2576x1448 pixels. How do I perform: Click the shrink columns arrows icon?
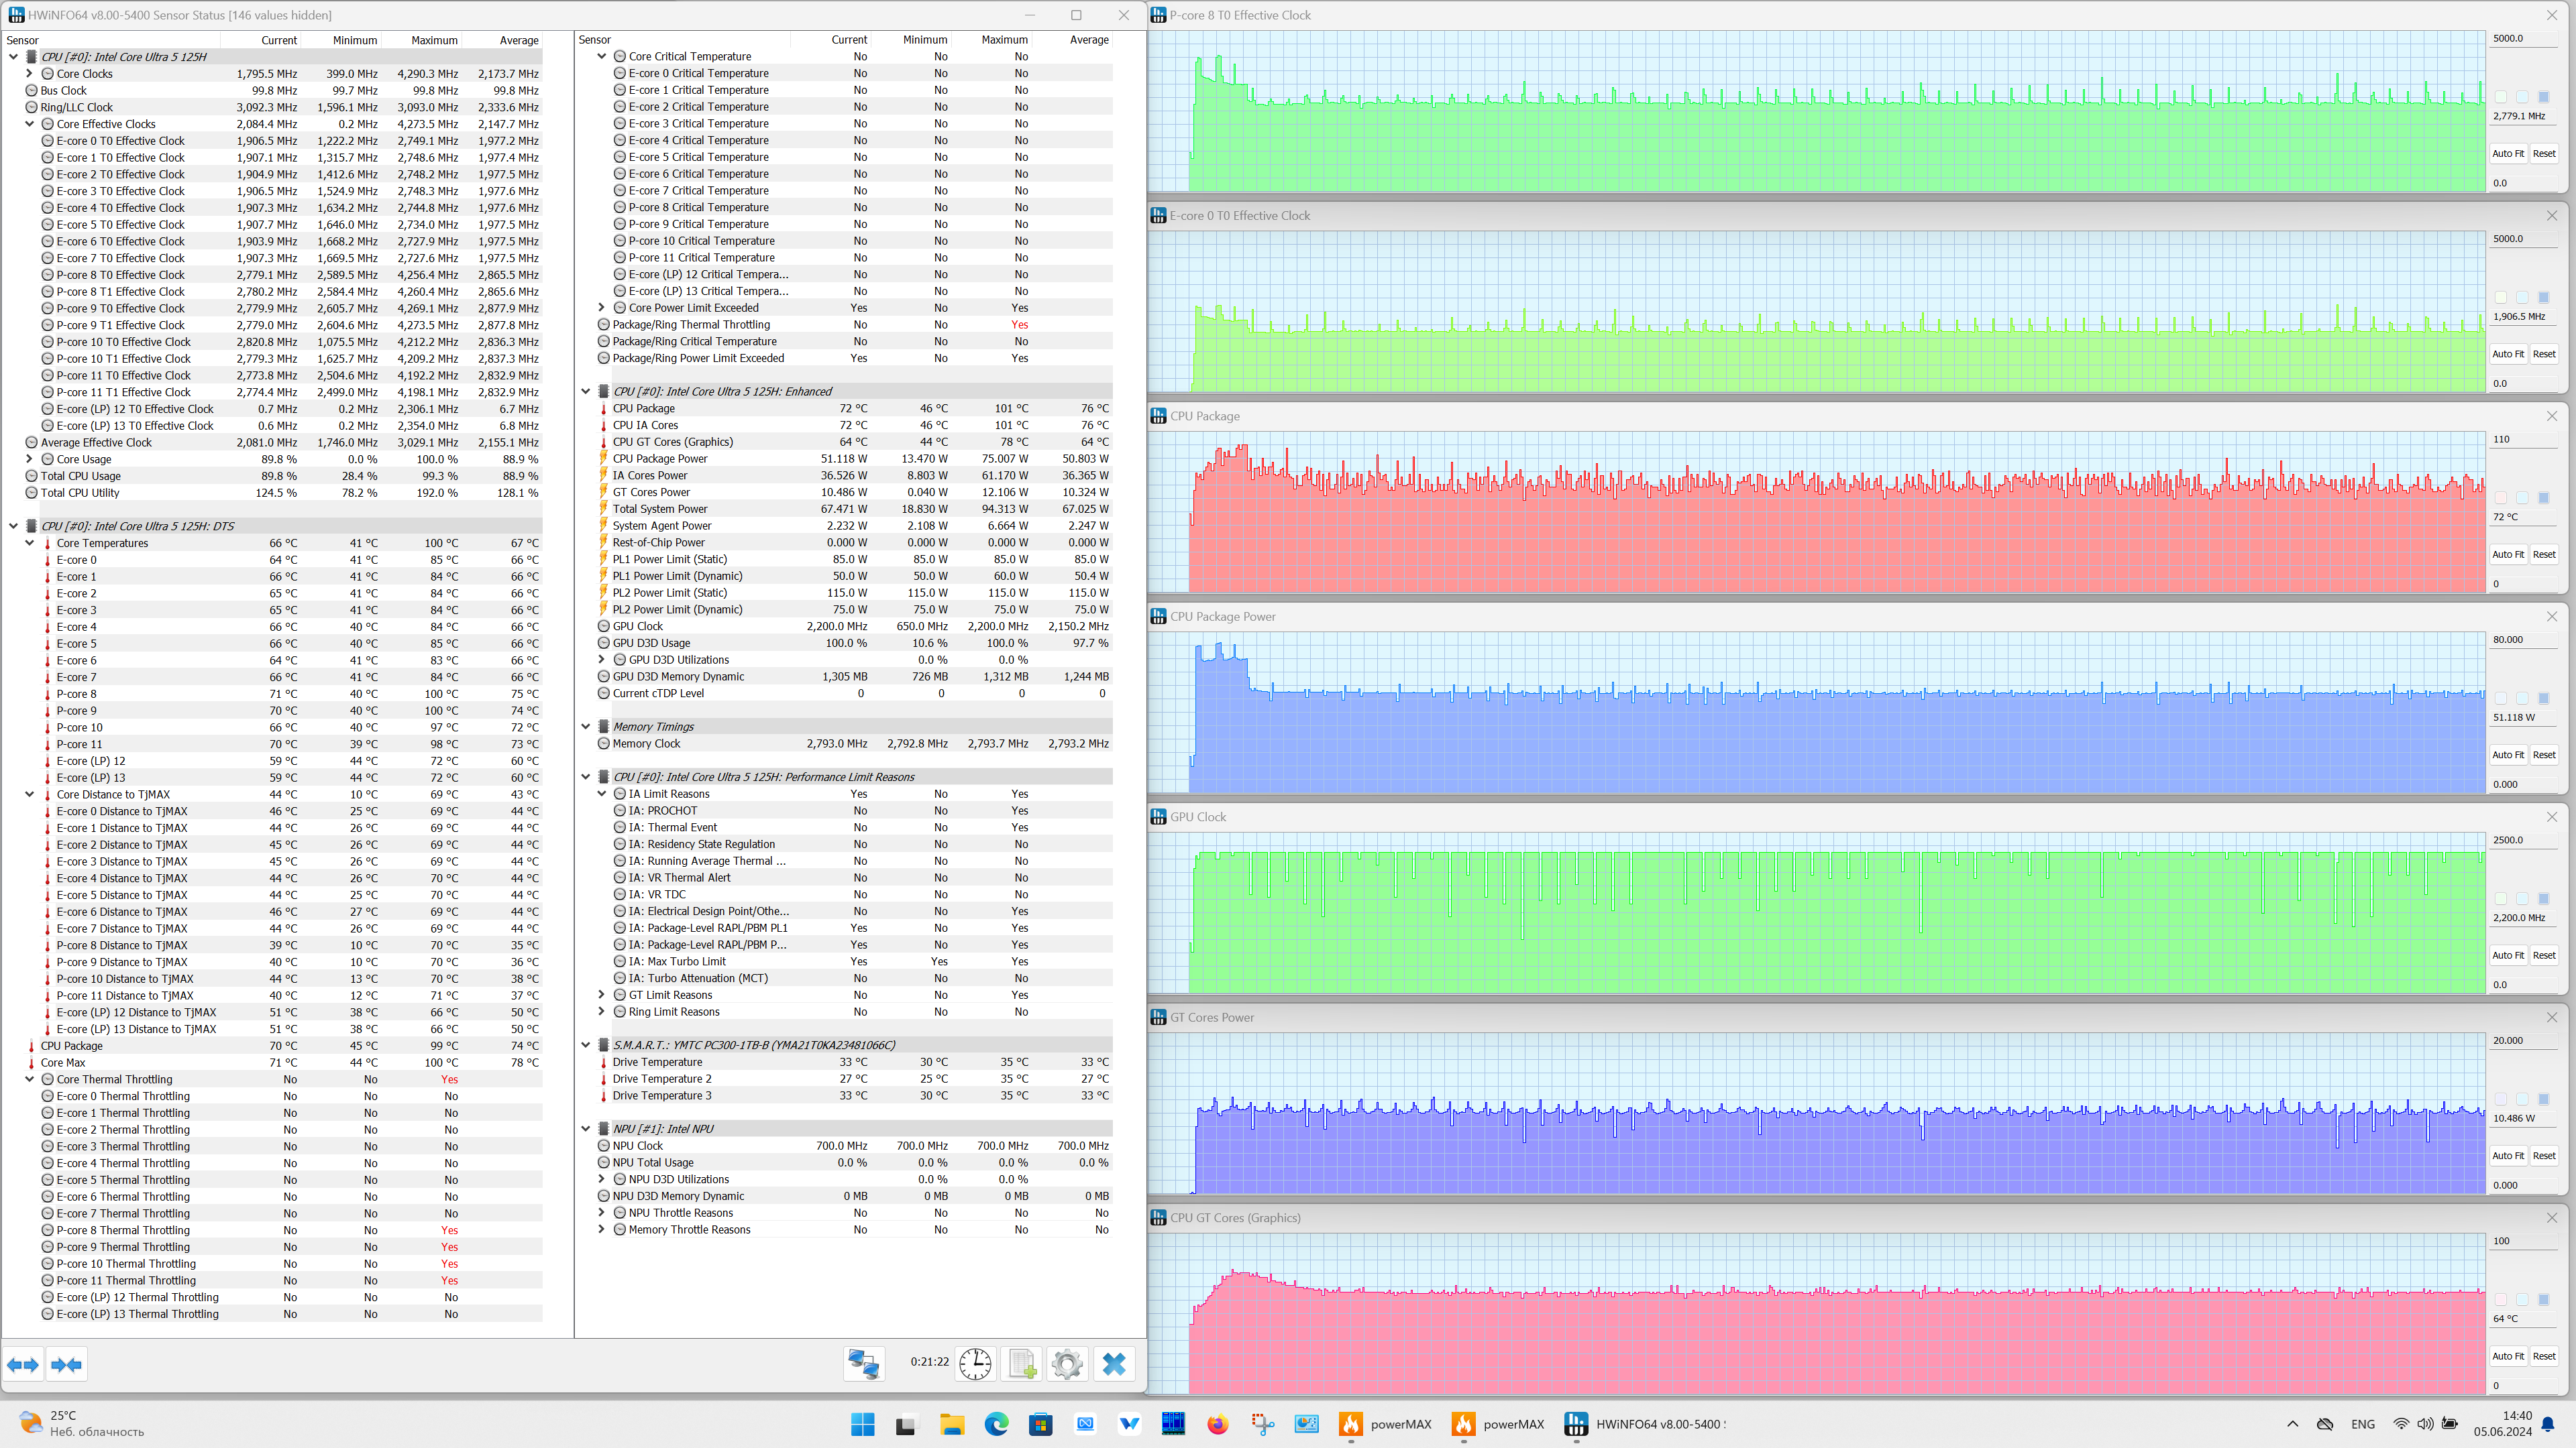[x=66, y=1364]
